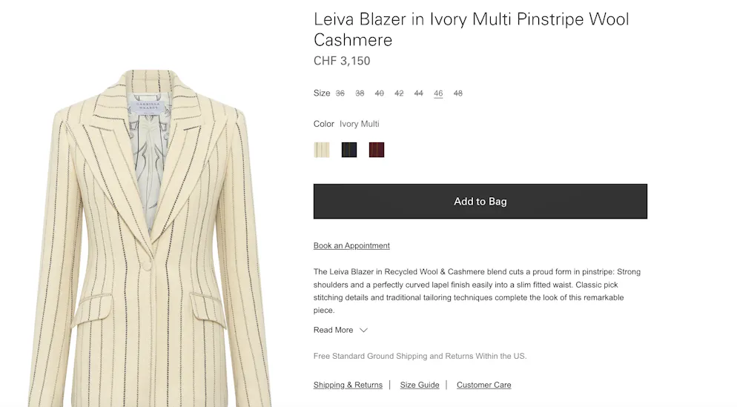Open the Size Guide
The height and width of the screenshot is (407, 737).
click(x=420, y=385)
